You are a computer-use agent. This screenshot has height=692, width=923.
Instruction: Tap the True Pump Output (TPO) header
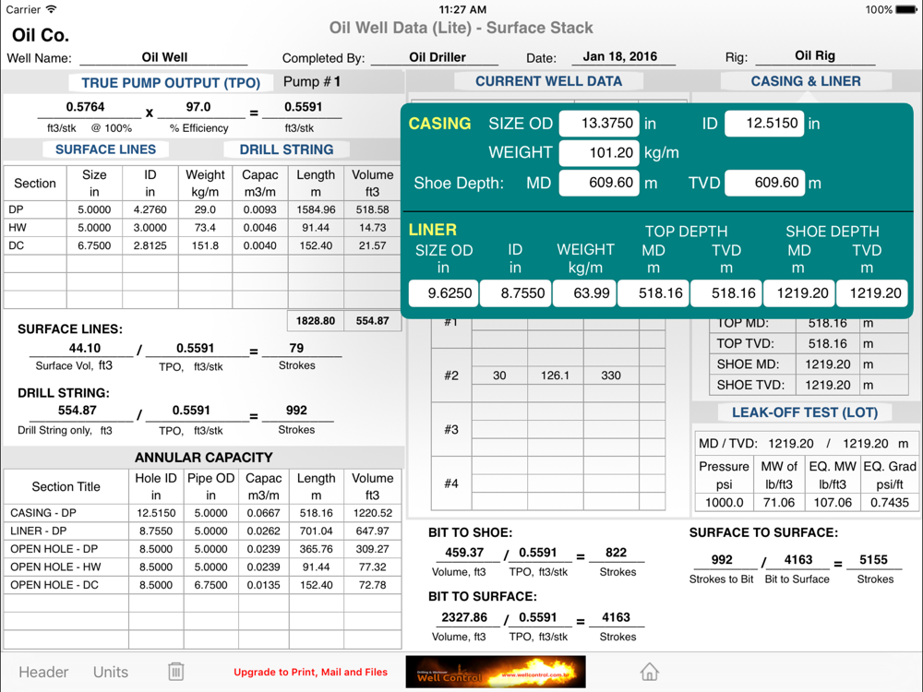[171, 83]
